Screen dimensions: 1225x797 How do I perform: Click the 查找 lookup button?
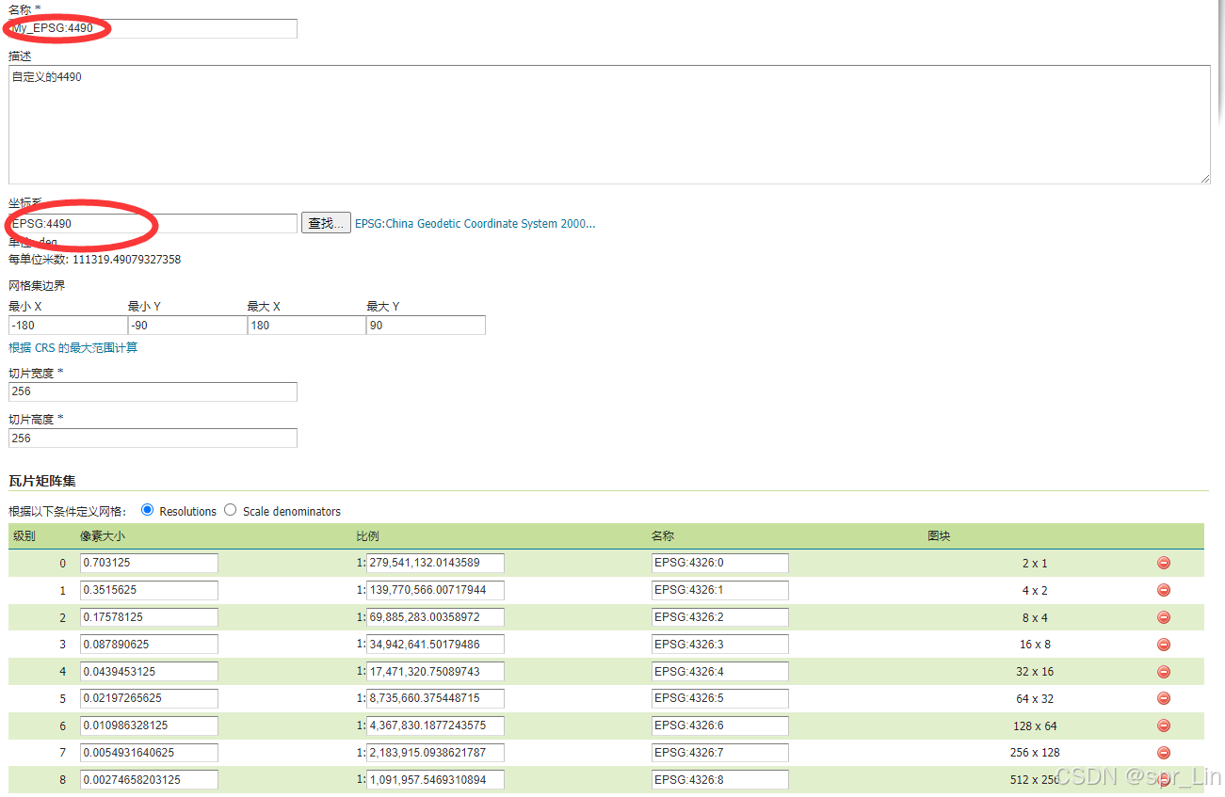[325, 222]
